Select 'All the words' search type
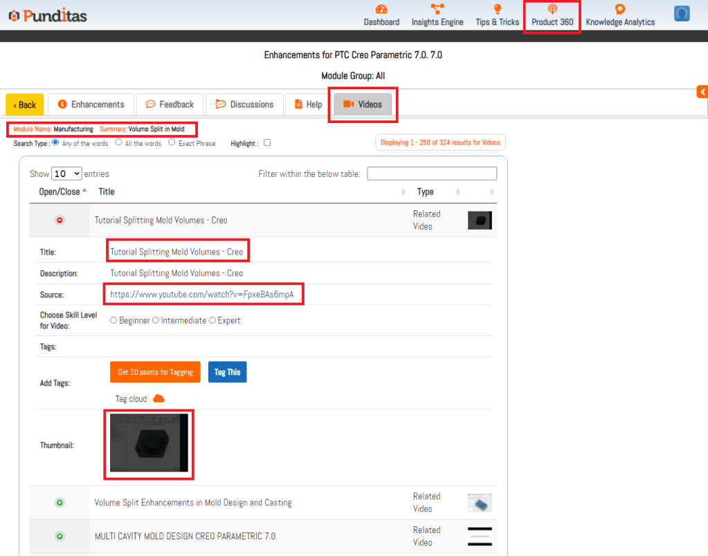The image size is (708, 556). (x=119, y=142)
